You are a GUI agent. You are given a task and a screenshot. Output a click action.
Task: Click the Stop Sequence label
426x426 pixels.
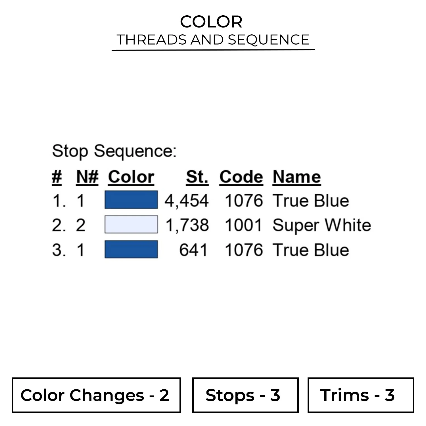(x=114, y=151)
